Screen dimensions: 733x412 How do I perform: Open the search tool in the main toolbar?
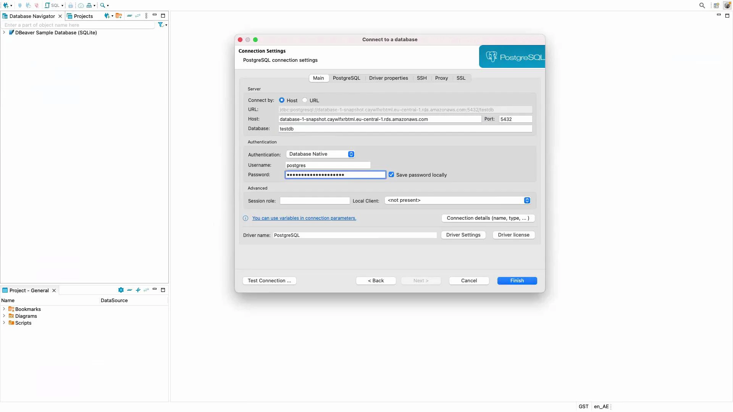[102, 5]
